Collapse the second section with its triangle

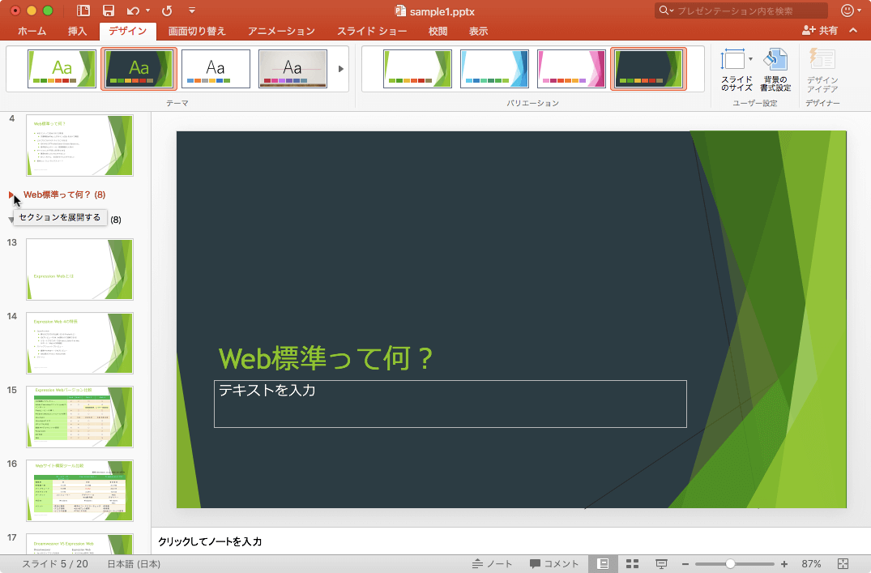tap(11, 220)
